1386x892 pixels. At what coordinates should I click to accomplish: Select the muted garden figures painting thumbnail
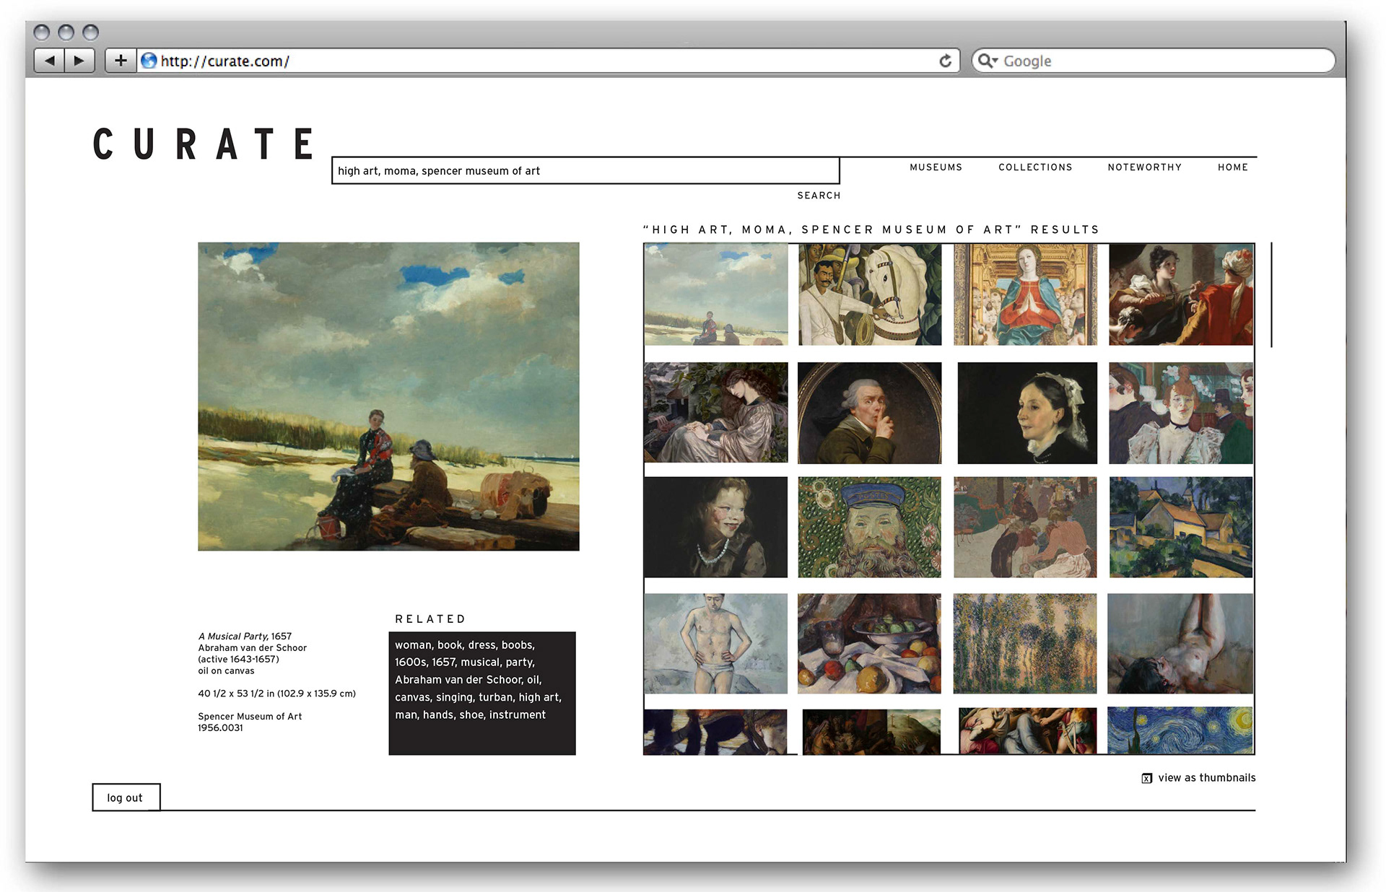(1025, 527)
